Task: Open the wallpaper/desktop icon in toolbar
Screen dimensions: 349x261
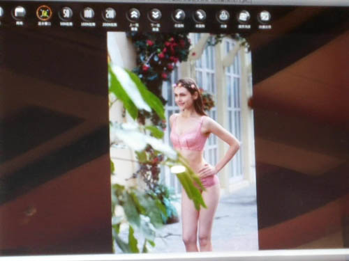Action: tap(244, 17)
